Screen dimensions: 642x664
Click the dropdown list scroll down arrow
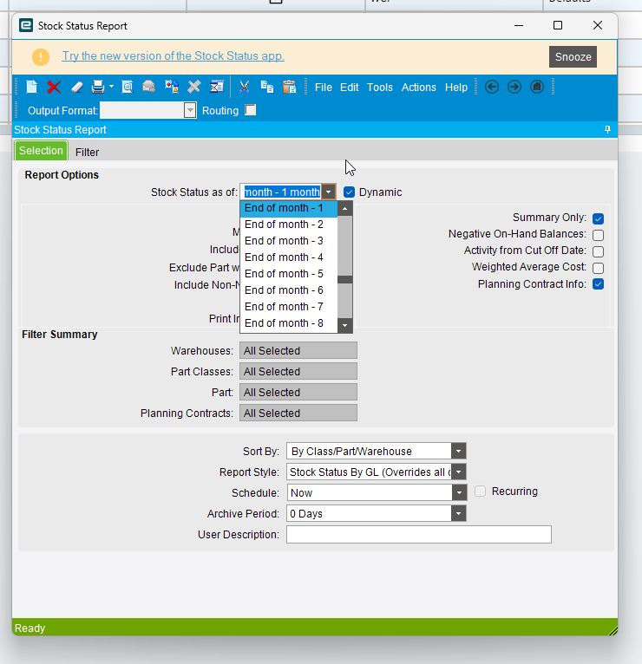tap(345, 325)
